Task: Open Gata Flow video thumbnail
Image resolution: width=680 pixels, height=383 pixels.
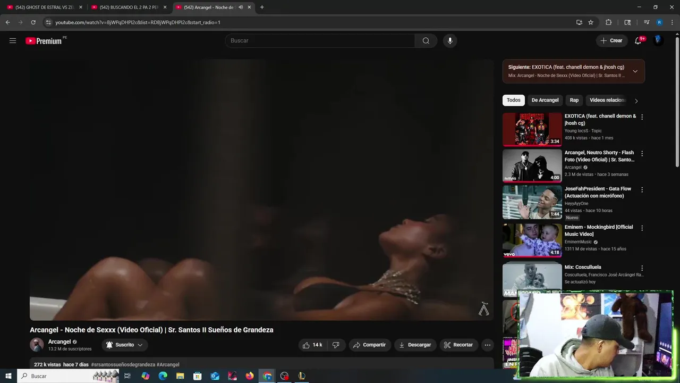Action: tap(532, 202)
